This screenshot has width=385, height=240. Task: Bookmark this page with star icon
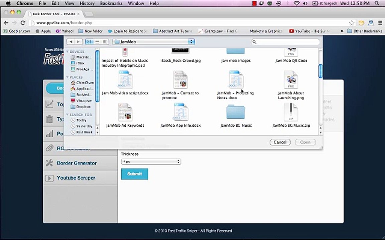(x=352, y=23)
